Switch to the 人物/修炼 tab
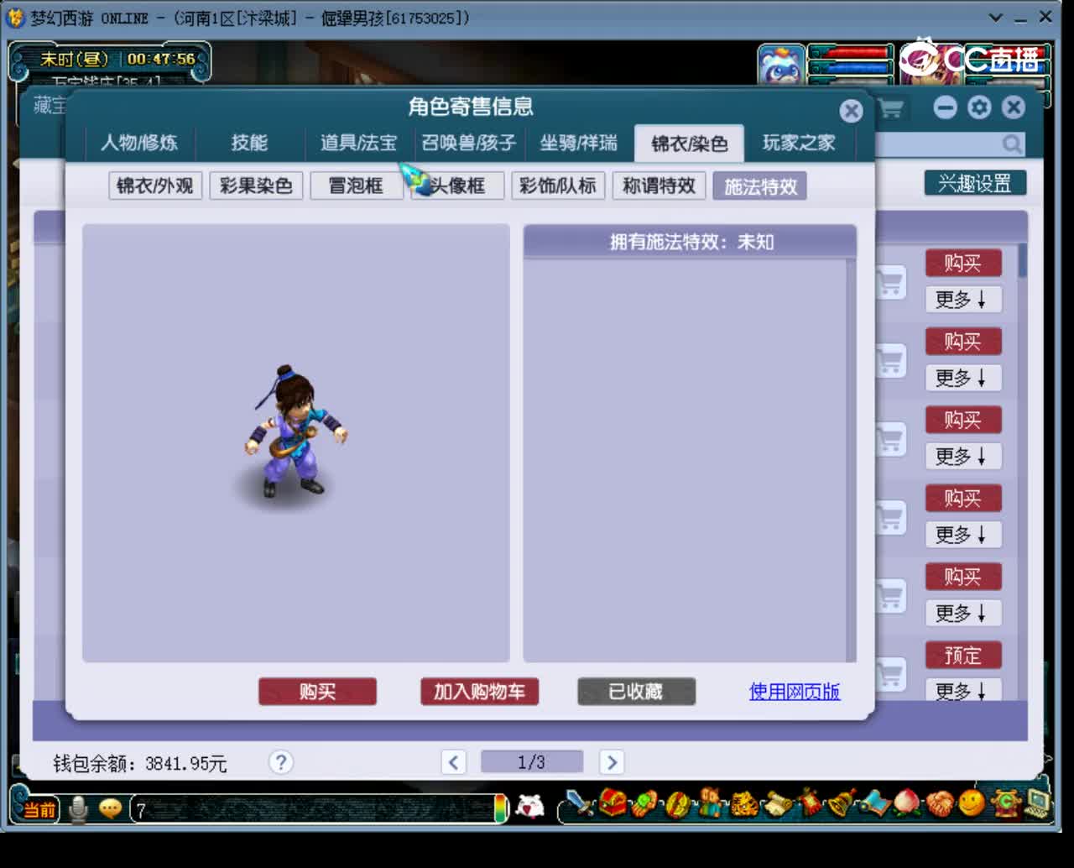Screen dimensions: 1074x868 tap(139, 143)
